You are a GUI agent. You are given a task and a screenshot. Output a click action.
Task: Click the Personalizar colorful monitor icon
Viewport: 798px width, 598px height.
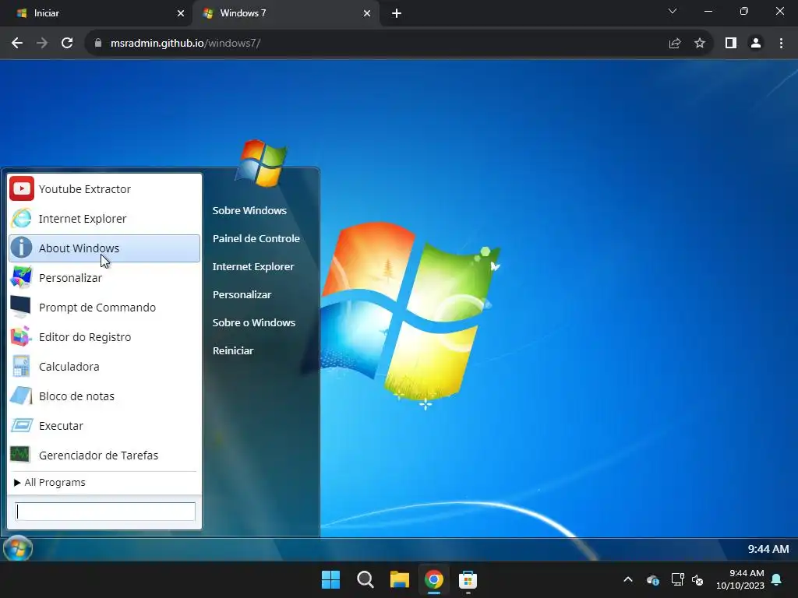point(21,278)
